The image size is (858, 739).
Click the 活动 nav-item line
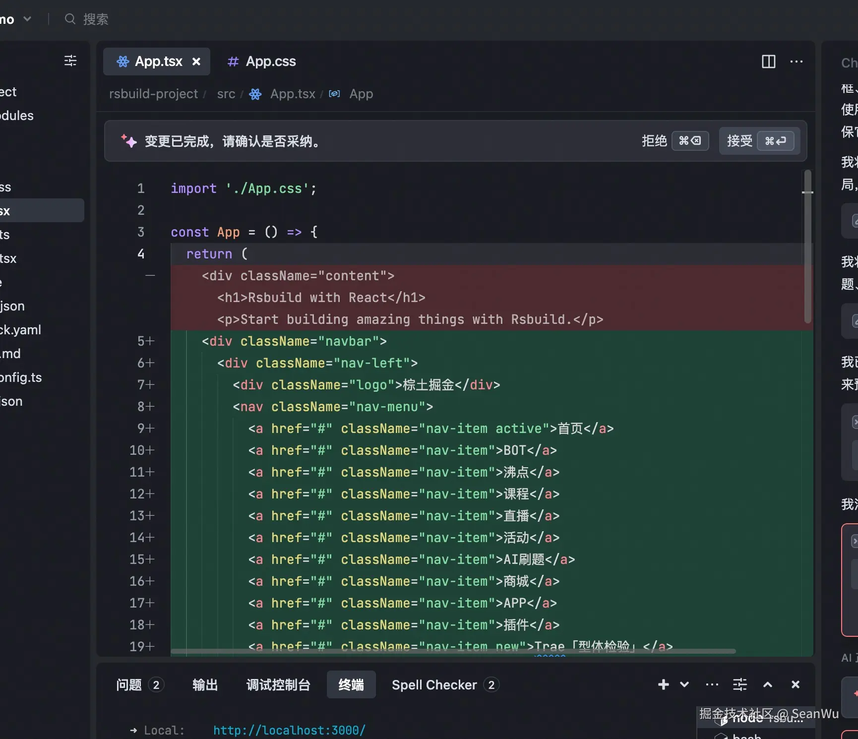[404, 538]
